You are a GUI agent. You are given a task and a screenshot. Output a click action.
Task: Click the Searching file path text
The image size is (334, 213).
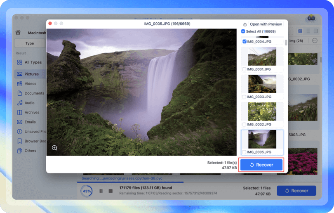[x=122, y=178]
